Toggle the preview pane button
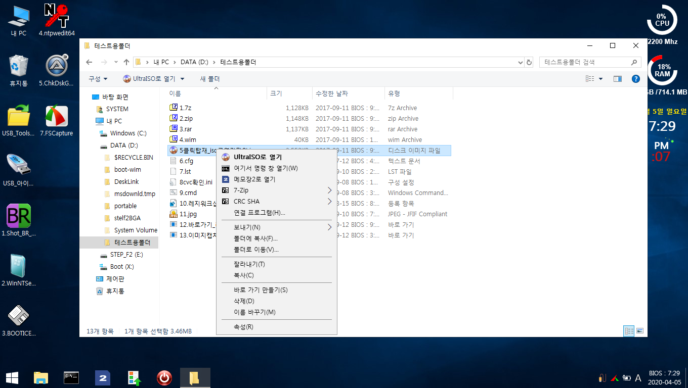 (x=617, y=79)
